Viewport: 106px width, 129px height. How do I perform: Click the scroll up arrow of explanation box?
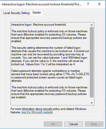[x=92, y=25]
